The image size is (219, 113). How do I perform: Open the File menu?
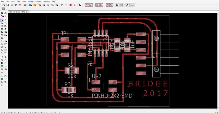2,2
